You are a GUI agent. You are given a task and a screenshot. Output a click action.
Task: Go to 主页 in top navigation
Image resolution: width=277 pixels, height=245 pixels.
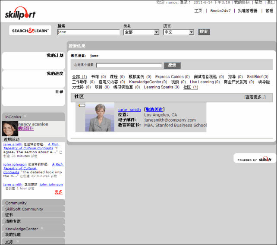tap(198, 11)
